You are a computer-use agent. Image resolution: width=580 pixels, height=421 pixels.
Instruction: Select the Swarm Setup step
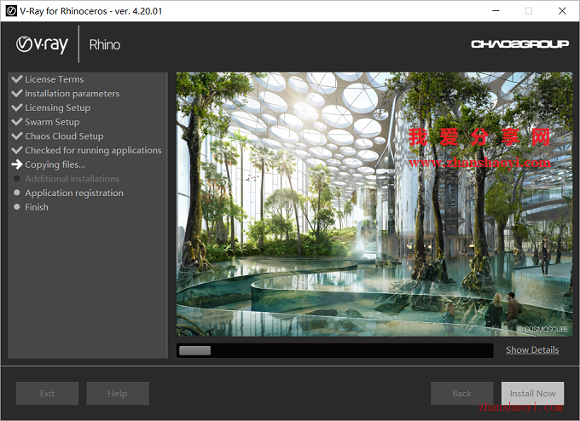coord(52,122)
